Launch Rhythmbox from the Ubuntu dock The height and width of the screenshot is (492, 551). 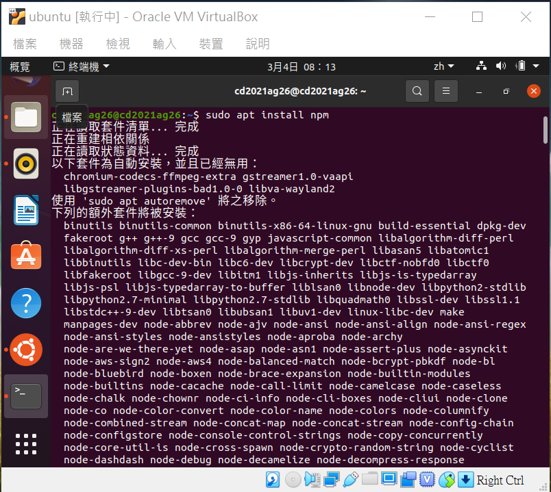tap(26, 164)
